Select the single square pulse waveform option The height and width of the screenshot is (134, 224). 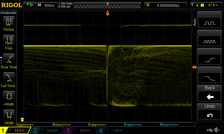[210, 23]
